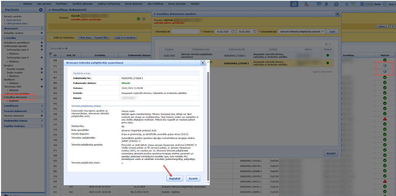396x196 pixels.
Task: Expand the Izmeklējumi section
Action: [42, 106]
